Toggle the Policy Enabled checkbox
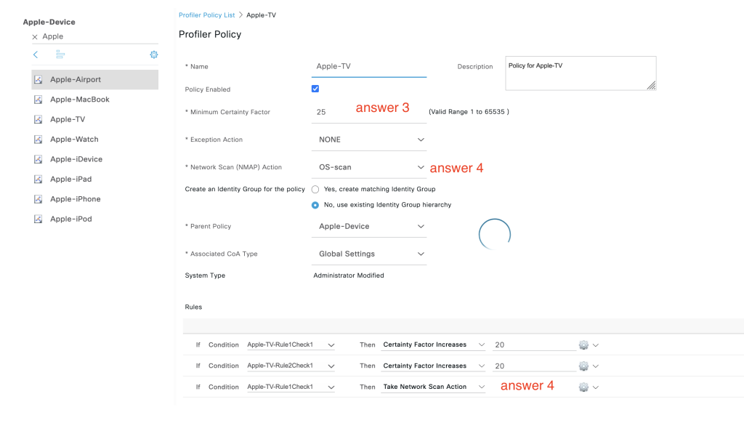744x431 pixels. pos(315,89)
